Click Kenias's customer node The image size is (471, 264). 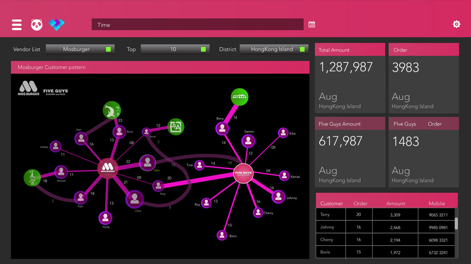284,176
